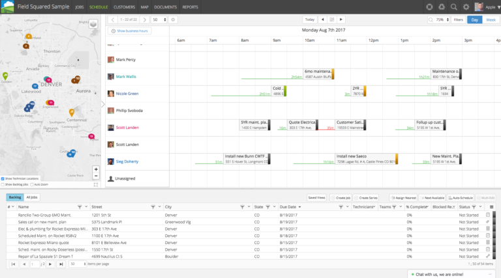Filter the City column
Screen dimensions: 501x278
242,207
